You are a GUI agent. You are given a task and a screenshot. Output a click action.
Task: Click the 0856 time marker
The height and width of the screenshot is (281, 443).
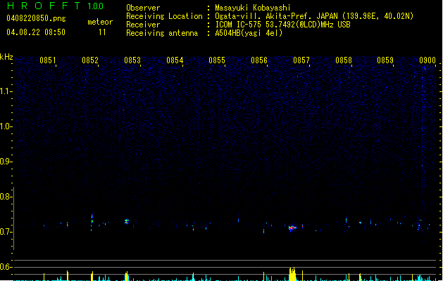(x=259, y=60)
